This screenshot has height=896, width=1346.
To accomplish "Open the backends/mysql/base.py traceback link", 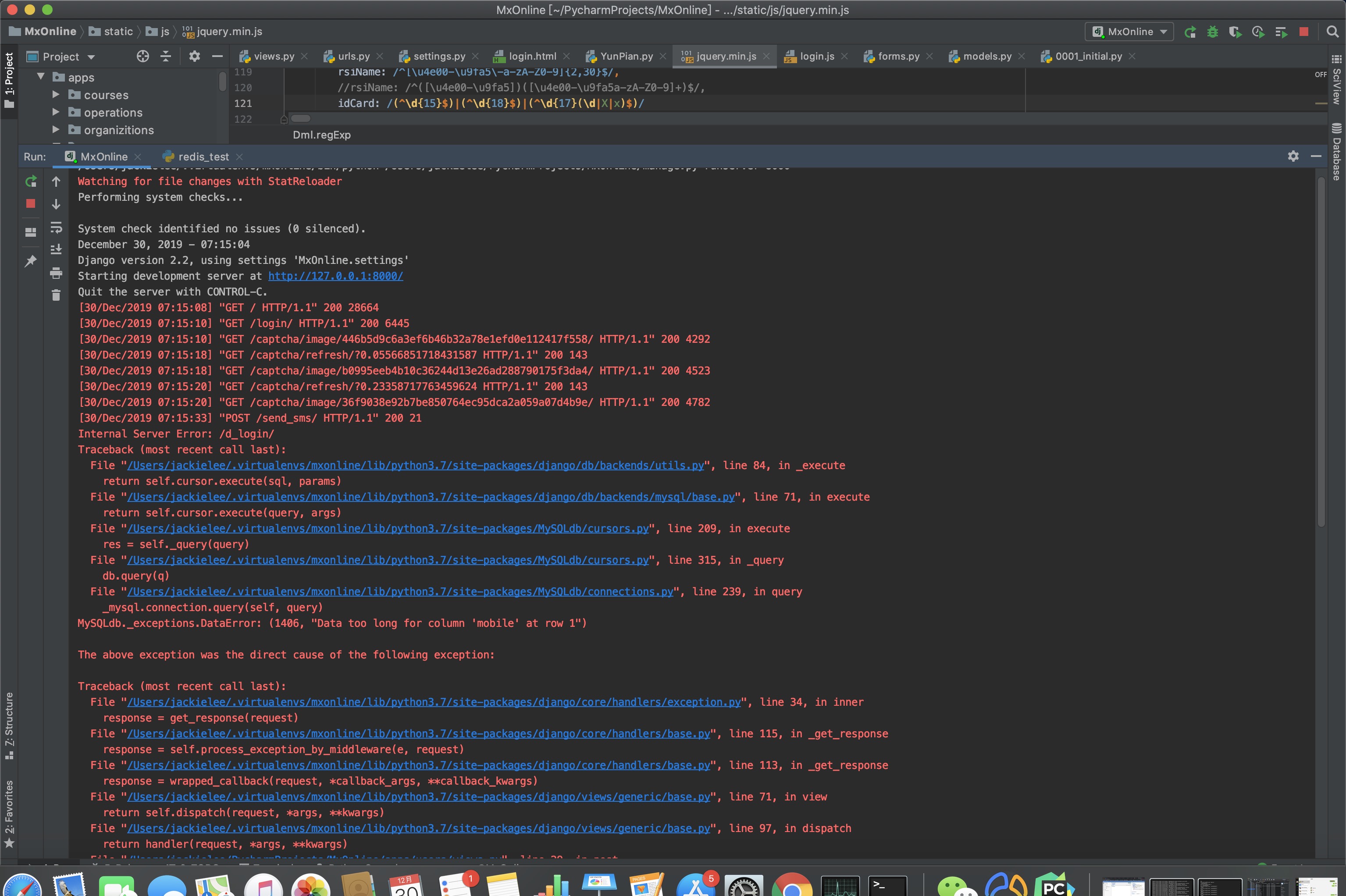I will [x=431, y=497].
